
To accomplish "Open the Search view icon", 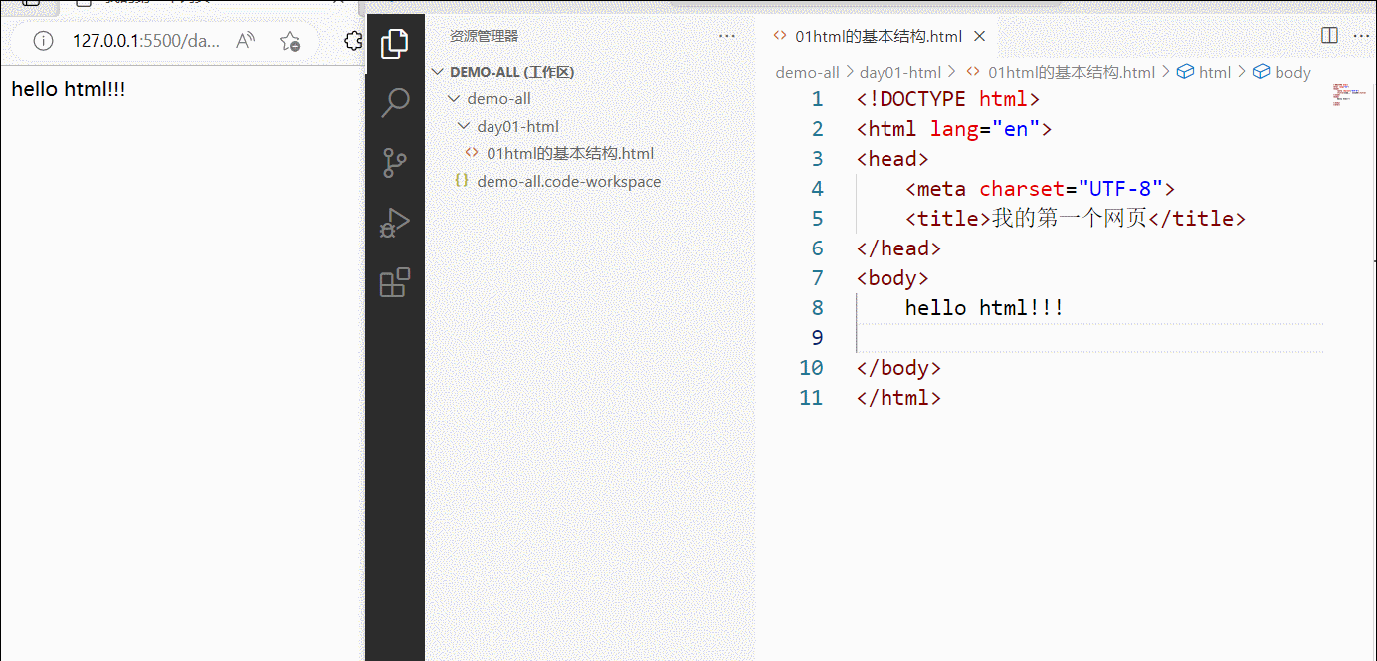I will 395,102.
